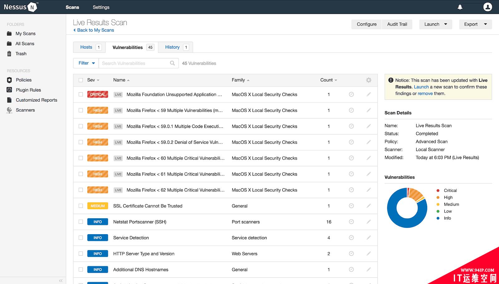Expand the Export dropdown arrow

pos(485,24)
